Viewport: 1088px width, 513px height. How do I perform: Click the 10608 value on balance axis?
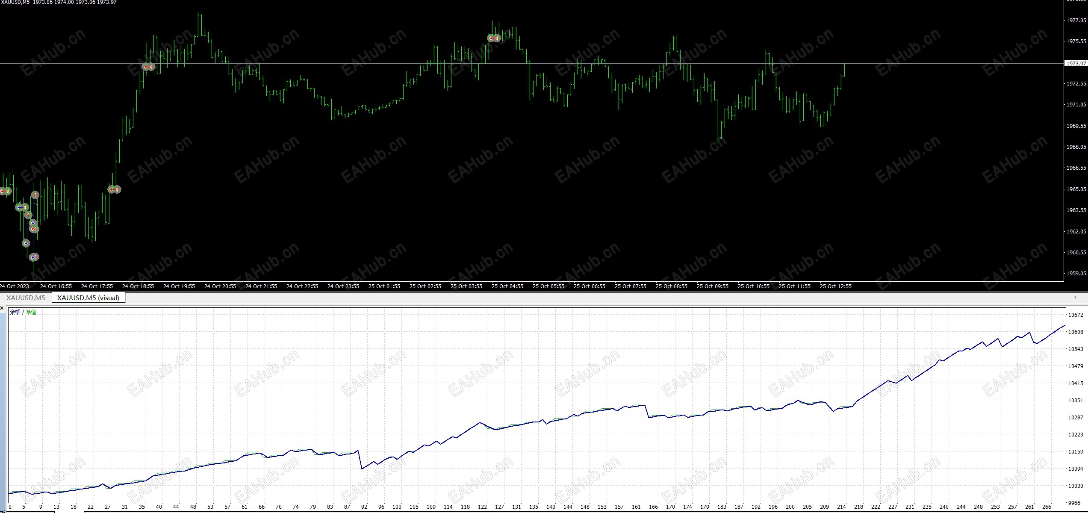(1075, 332)
